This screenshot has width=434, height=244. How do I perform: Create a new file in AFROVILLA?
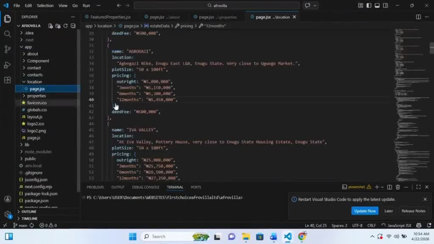tap(50, 26)
